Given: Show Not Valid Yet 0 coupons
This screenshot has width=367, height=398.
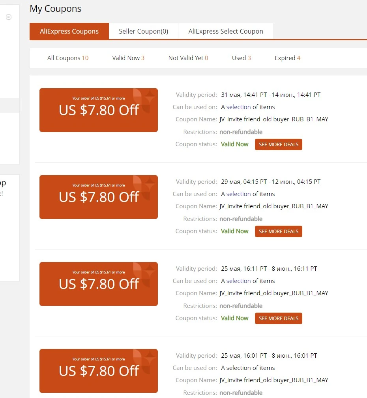Looking at the screenshot, I should click(x=188, y=58).
